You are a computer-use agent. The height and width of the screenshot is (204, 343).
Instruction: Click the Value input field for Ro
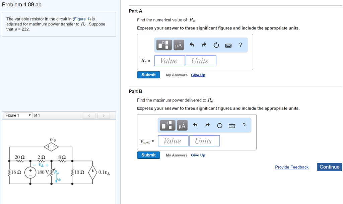click(x=169, y=61)
